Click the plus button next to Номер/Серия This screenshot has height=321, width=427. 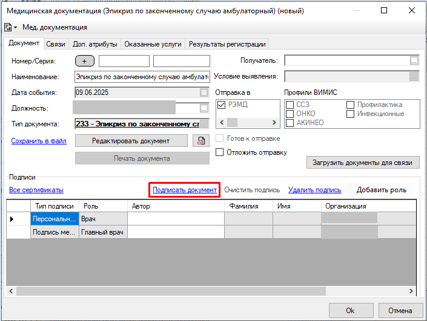[x=85, y=61]
